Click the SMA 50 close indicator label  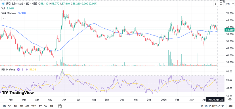coord(9,13)
